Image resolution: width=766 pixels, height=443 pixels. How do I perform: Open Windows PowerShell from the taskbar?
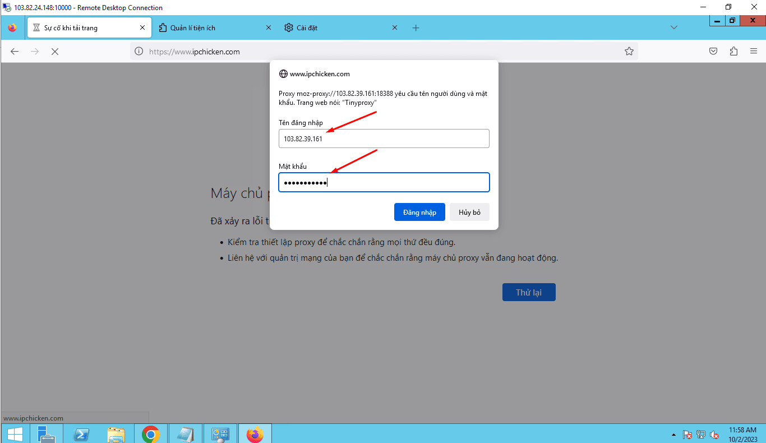pos(81,434)
